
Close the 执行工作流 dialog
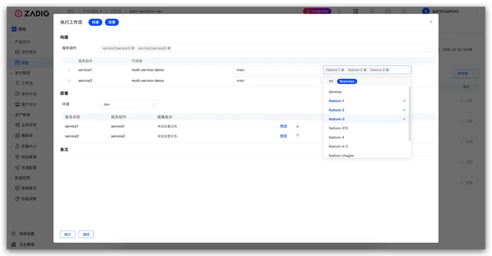point(431,22)
